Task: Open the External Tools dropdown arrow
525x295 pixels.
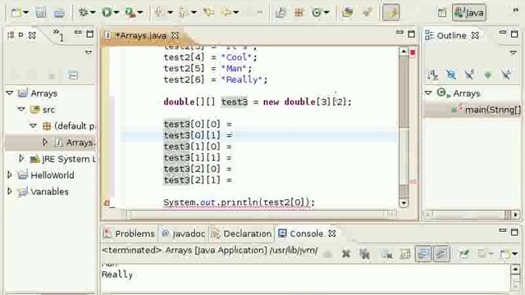Action: 140,13
